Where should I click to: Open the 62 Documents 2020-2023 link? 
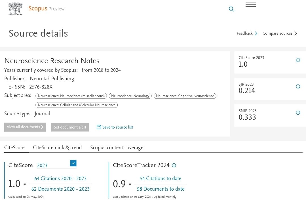(x=60, y=189)
